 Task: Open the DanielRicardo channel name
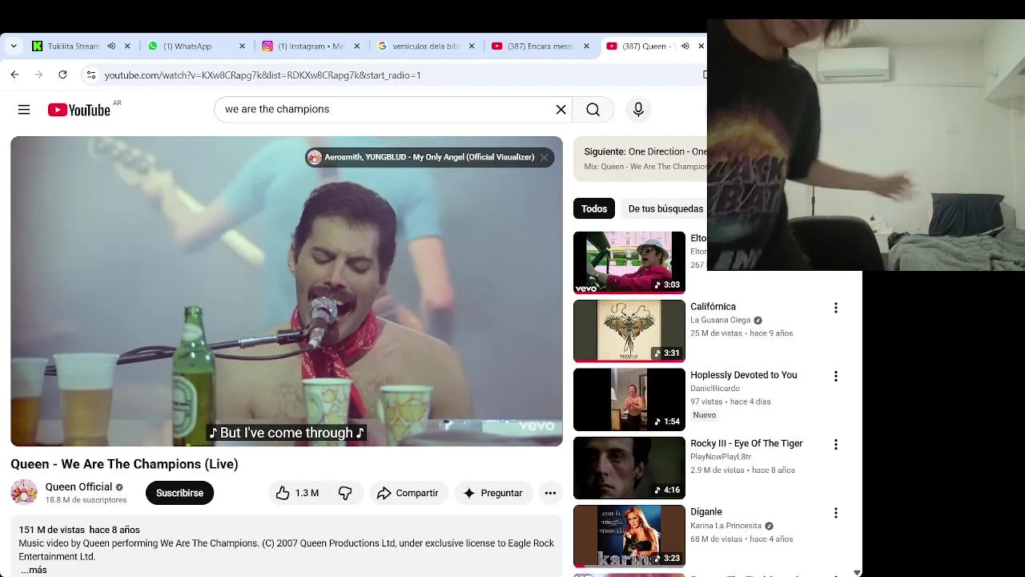[715, 389]
